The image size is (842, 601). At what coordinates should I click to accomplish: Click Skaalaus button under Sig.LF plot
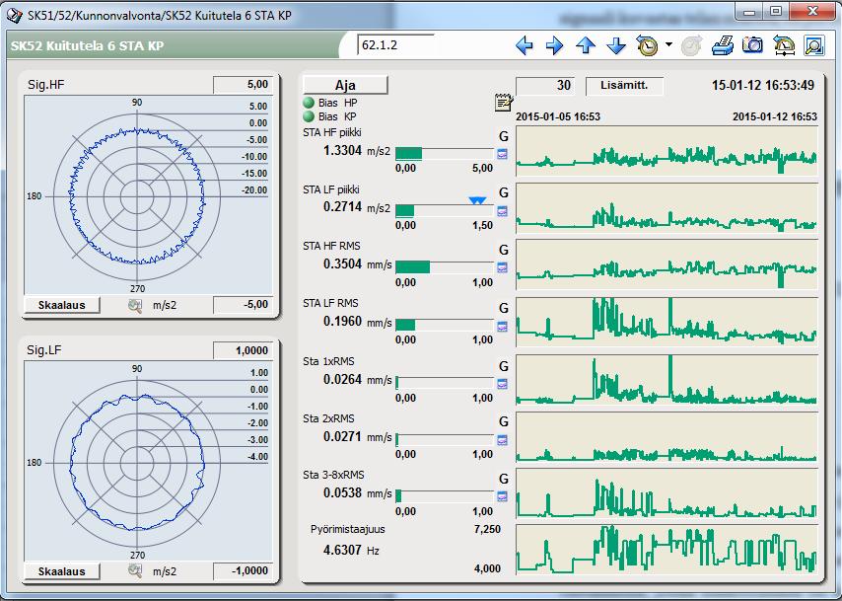62,570
